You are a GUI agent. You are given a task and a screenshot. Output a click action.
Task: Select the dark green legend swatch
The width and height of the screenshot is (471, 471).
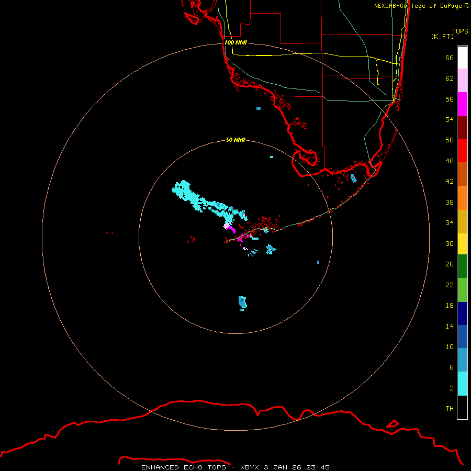(x=462, y=266)
